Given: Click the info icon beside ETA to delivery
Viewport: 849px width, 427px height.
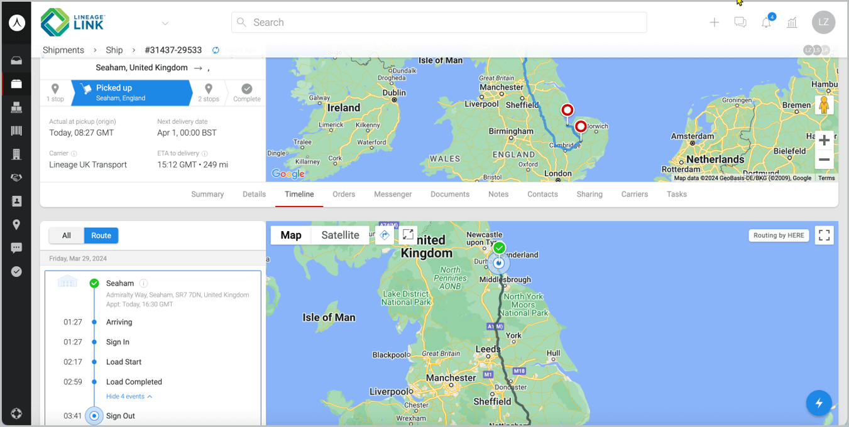Looking at the screenshot, I should [x=205, y=153].
